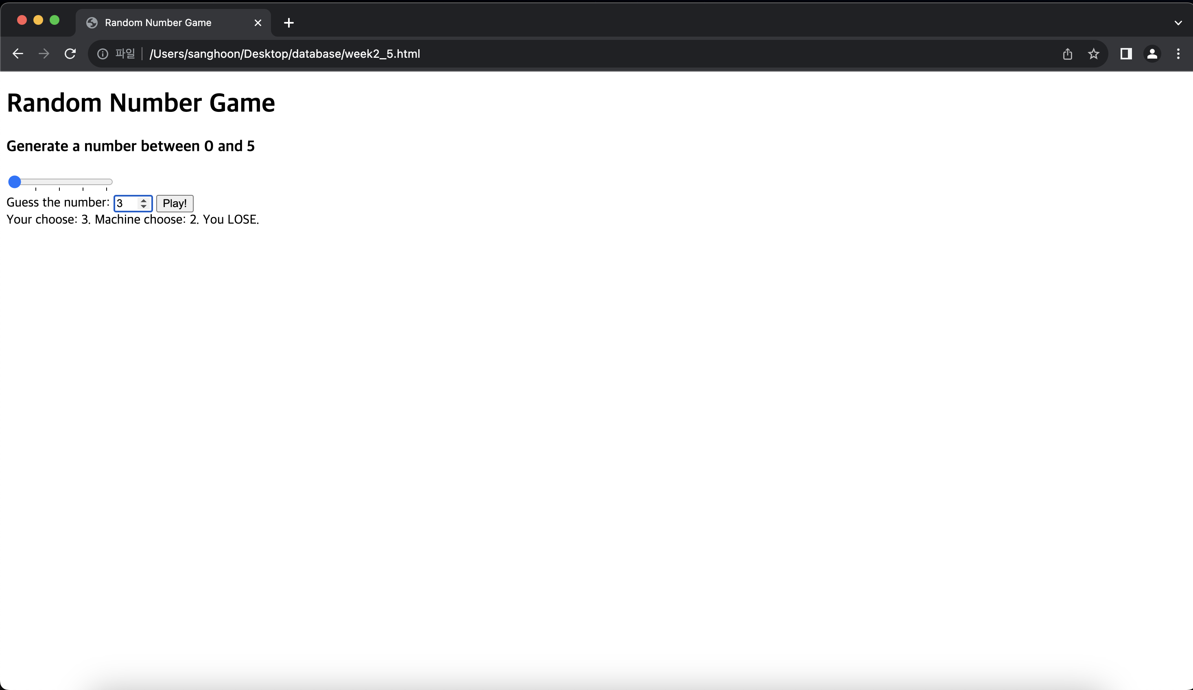Expand the tab search chevron
Image resolution: width=1193 pixels, height=690 pixels.
tap(1178, 23)
